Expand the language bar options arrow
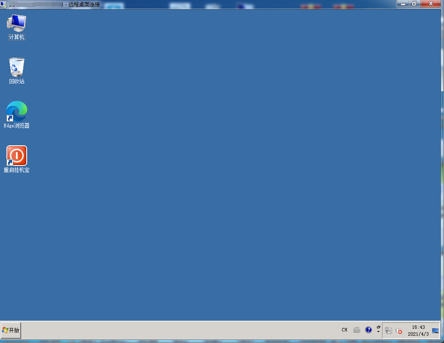 tap(379, 332)
